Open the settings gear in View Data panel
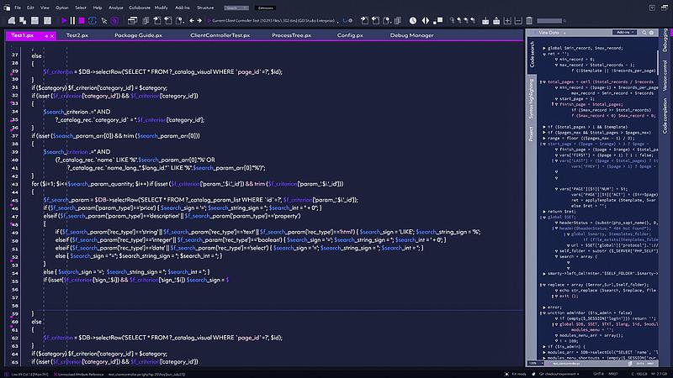This screenshot has width=673, height=378. [651, 33]
